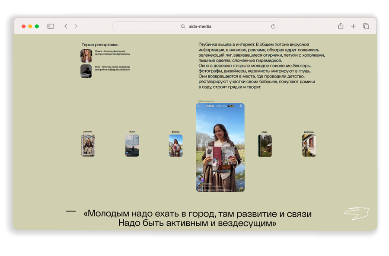Tap the back arrow in the Reels header
Image resolution: width=389 pixels, height=256 pixels.
coord(198,106)
